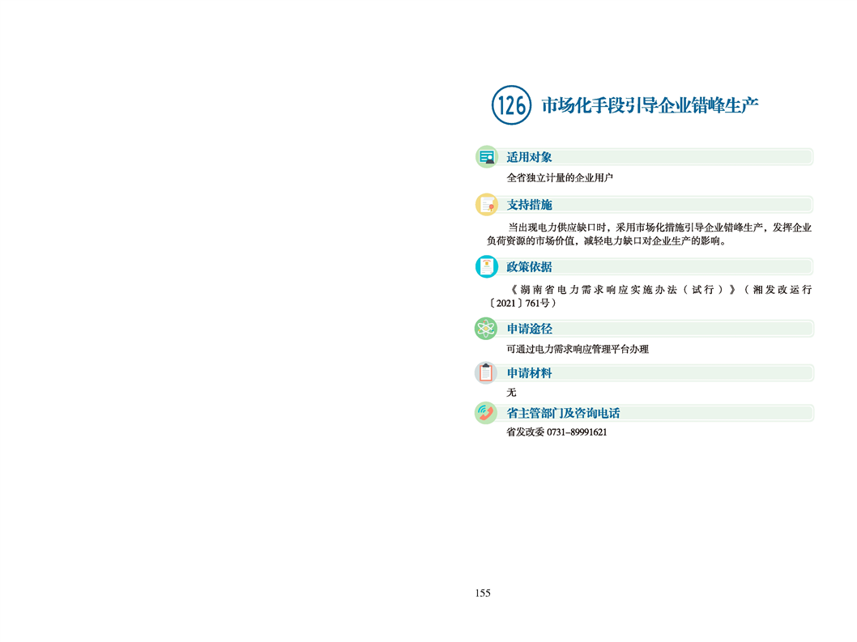Click the text 可通过电力需求响应管理平台办理

578,349
